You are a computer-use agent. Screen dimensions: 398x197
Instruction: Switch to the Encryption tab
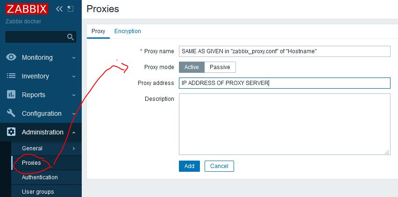coord(128,31)
